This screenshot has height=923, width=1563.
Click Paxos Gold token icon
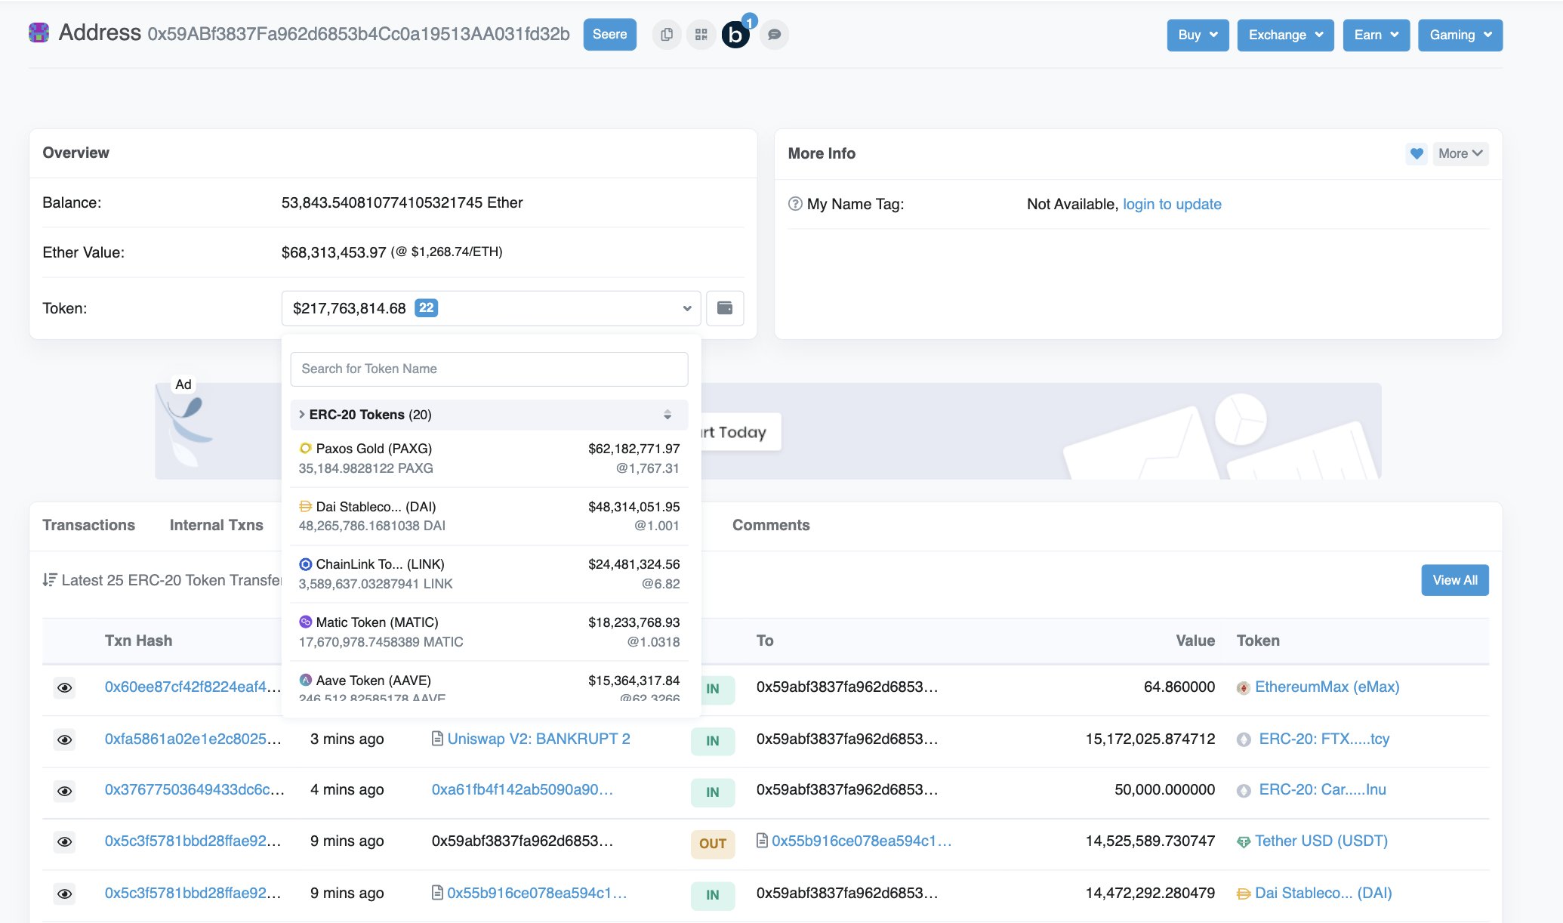[306, 448]
